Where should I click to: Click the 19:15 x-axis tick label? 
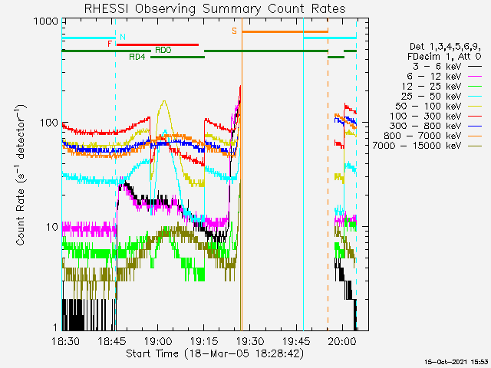pos(204,340)
